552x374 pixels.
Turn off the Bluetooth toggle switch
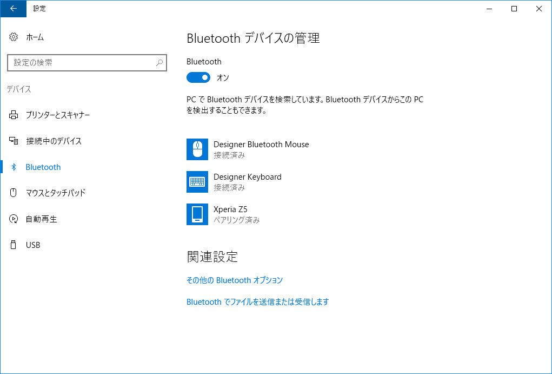tap(198, 77)
